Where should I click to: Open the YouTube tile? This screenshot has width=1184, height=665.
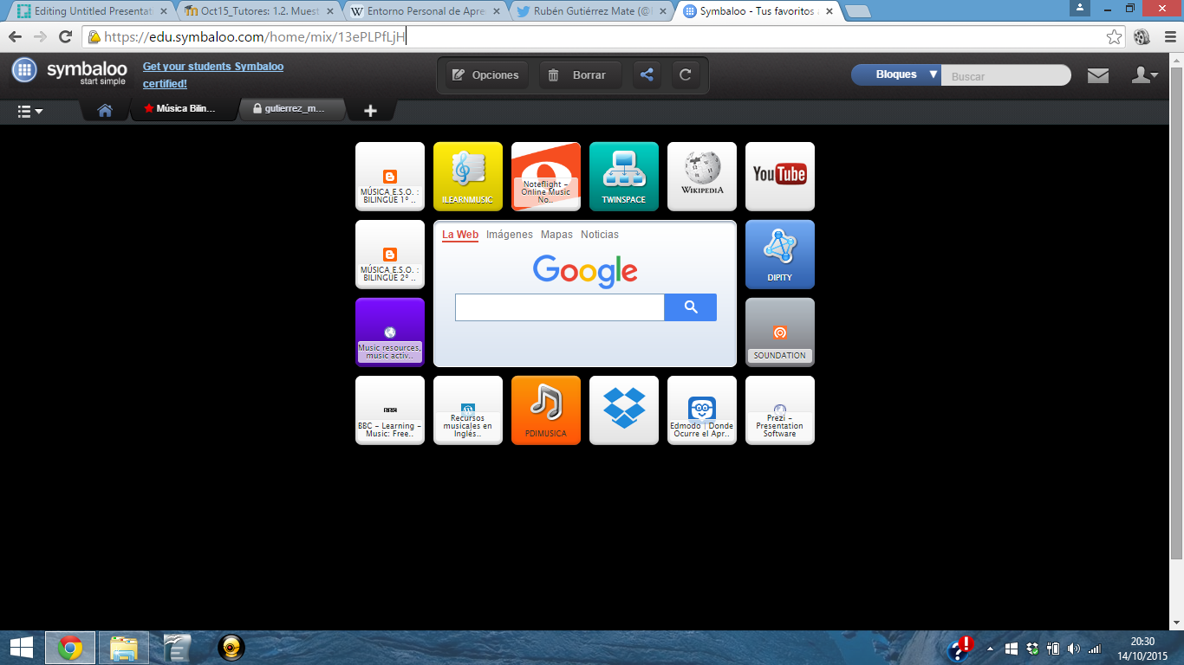pos(779,176)
